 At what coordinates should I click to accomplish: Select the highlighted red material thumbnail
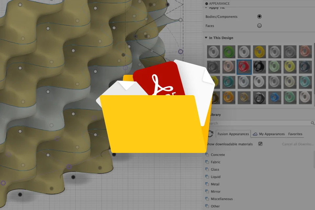pos(244,67)
